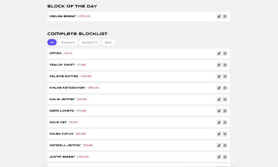Open Hailey Bieber's Instagram icon
Viewport: 278px width, 167px height.
[225, 17]
